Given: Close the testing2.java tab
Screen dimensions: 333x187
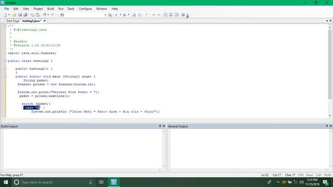Looking at the screenshot, I should pos(45,21).
